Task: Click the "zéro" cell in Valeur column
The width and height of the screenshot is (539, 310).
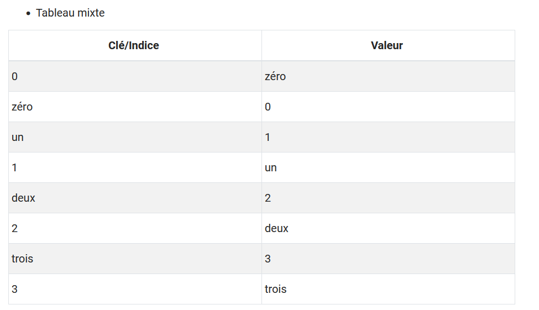Action: 275,76
